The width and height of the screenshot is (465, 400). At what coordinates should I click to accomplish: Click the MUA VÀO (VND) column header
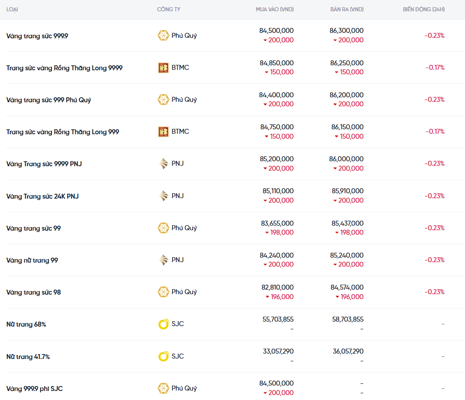[275, 9]
